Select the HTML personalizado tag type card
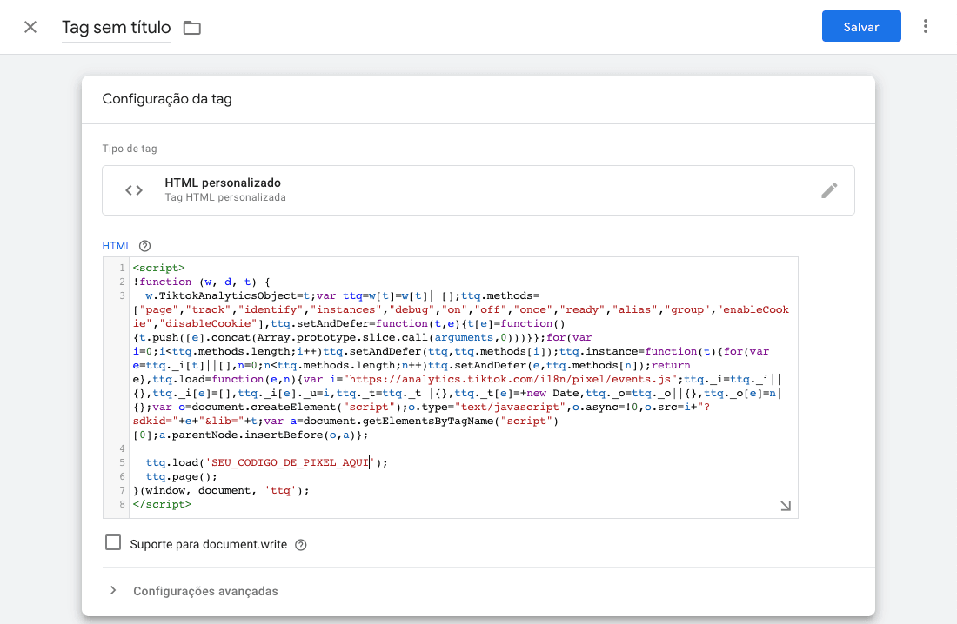The height and width of the screenshot is (624, 957). [x=478, y=190]
